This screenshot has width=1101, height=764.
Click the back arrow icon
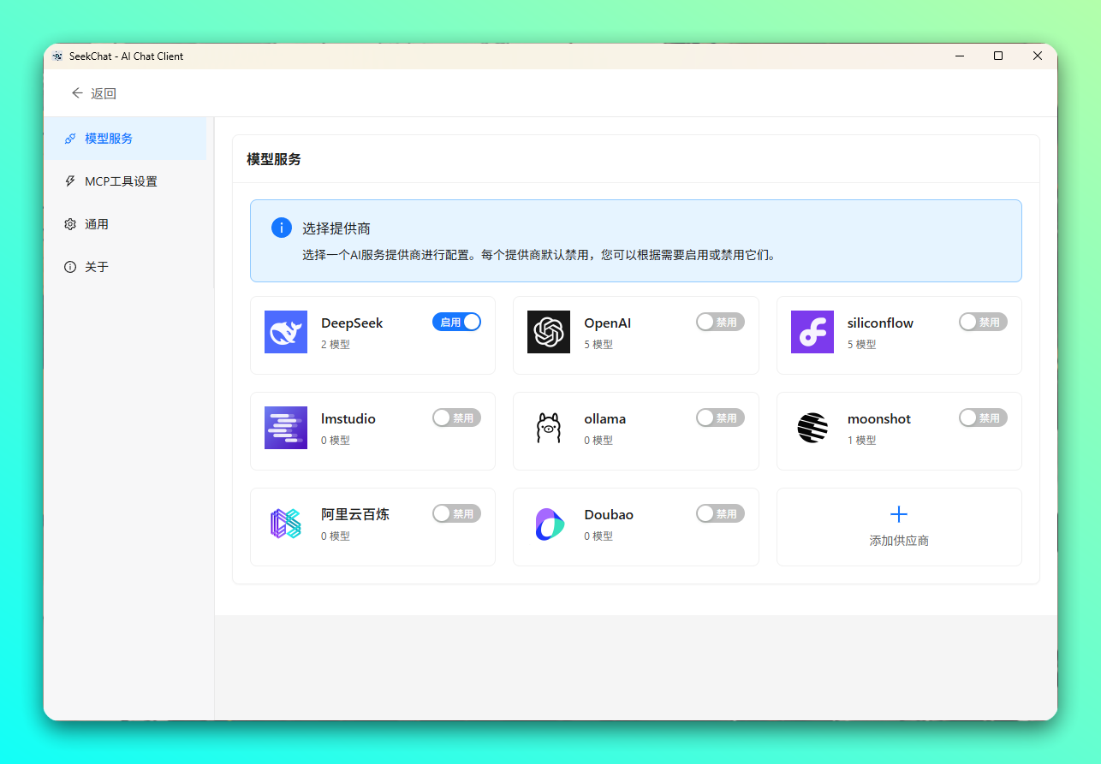tap(78, 93)
